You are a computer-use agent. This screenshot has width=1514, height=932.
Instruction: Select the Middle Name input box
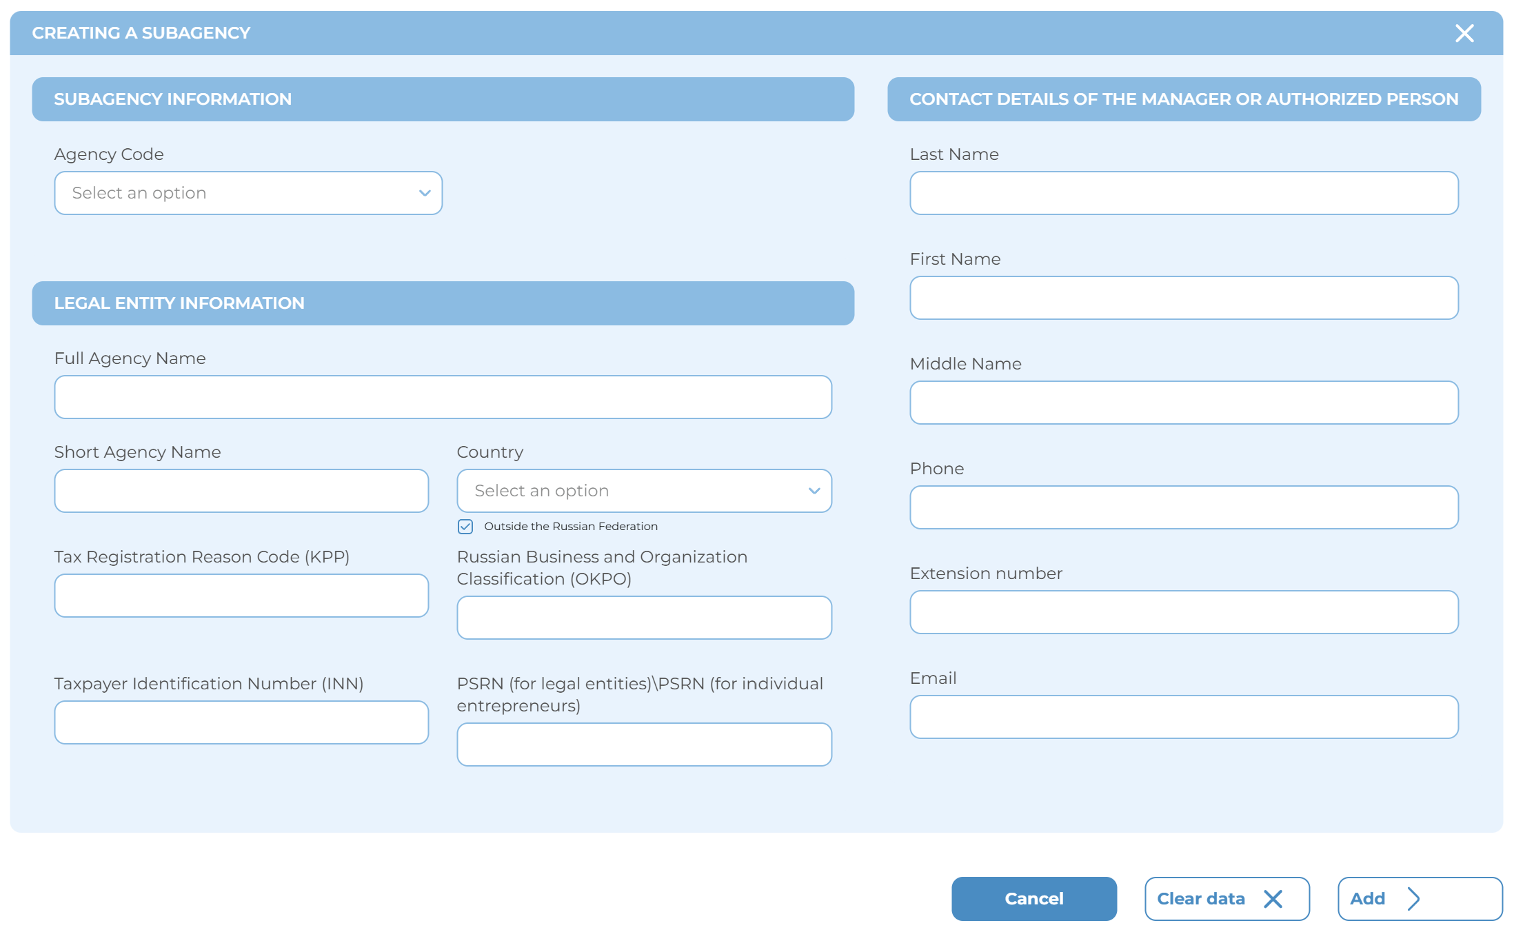(1184, 403)
